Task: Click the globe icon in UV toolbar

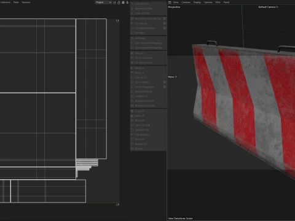Action: (123, 2)
